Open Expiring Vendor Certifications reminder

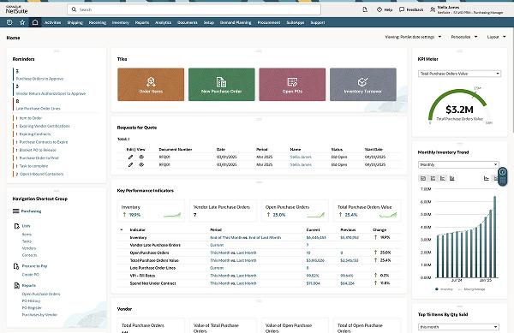coord(45,126)
